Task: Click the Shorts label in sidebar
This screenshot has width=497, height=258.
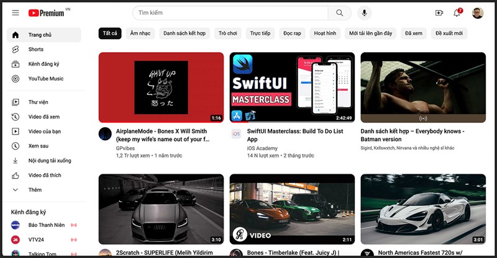Action: pos(36,50)
